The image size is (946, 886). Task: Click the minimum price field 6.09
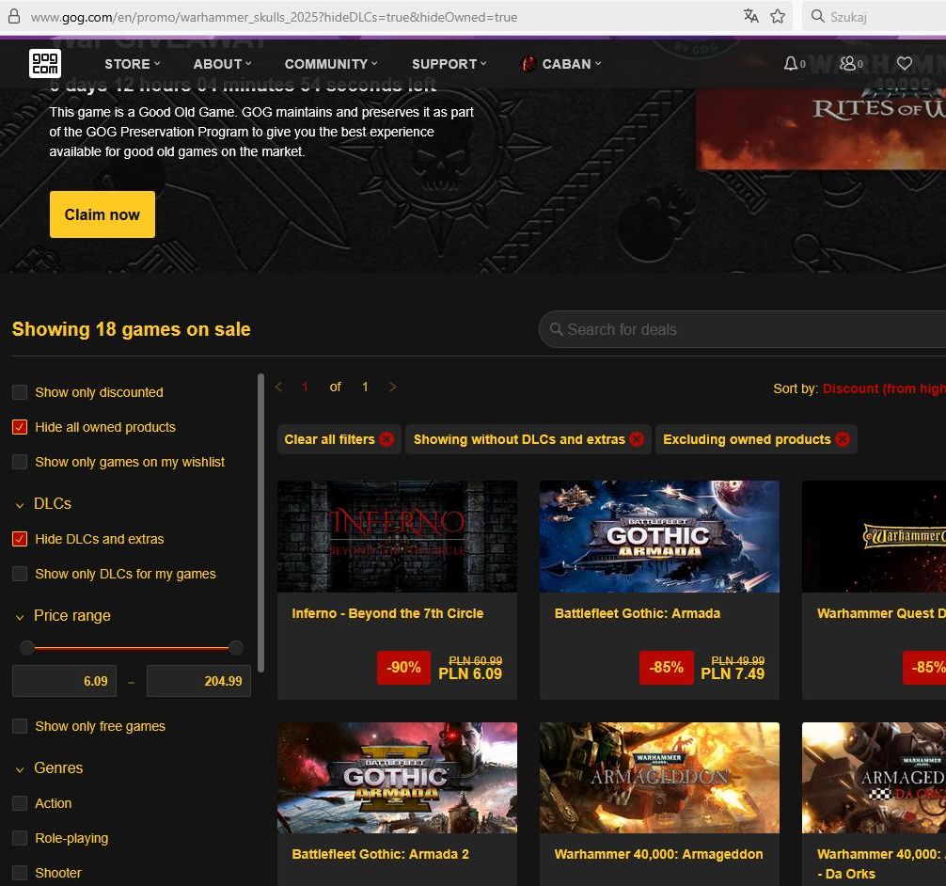click(x=65, y=681)
